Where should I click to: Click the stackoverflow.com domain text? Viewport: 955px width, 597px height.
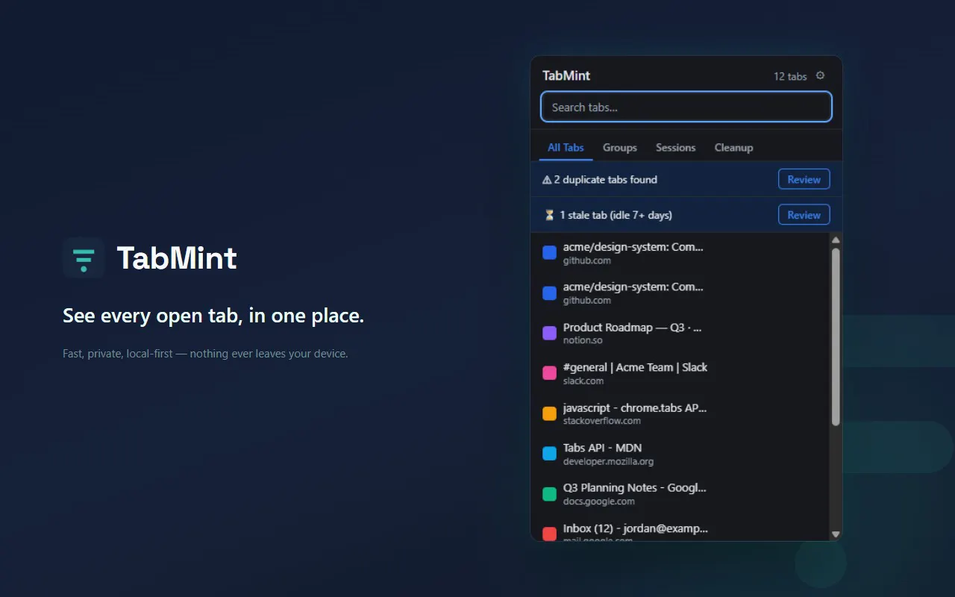[x=602, y=421]
